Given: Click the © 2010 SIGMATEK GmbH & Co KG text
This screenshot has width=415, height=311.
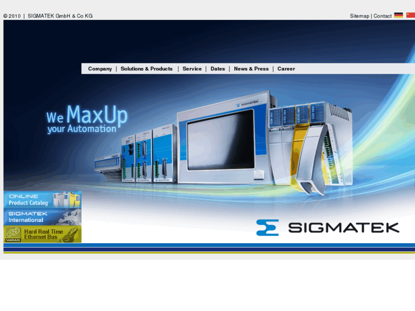Looking at the screenshot, I should coord(48,16).
